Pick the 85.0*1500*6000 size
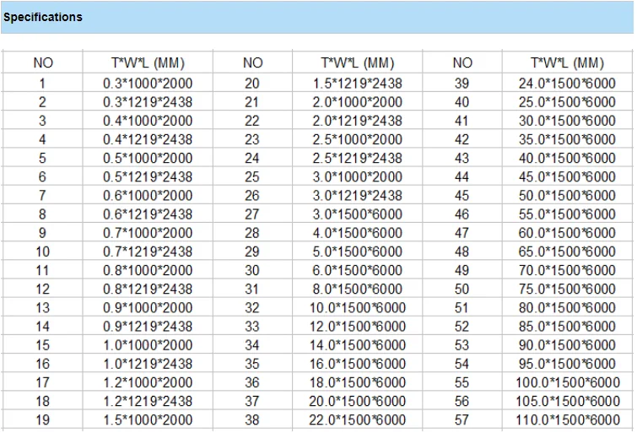Screen dimensions: 637x433 [x=567, y=327]
